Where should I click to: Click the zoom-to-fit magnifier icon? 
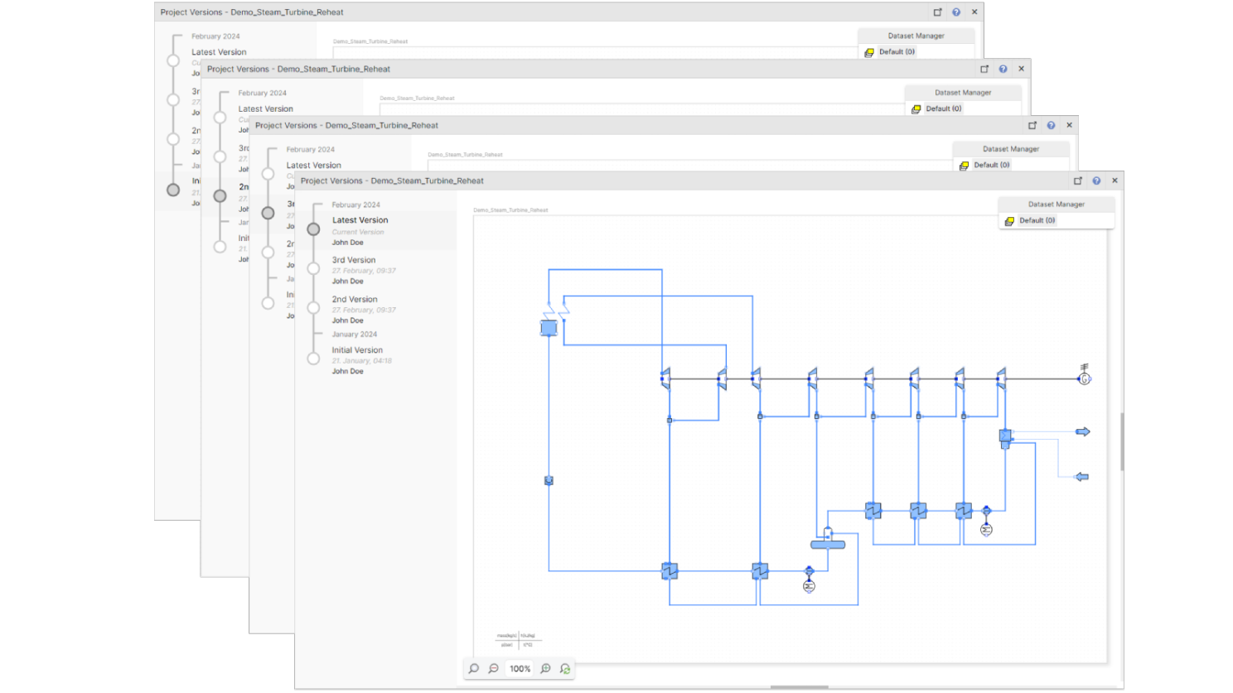[474, 669]
